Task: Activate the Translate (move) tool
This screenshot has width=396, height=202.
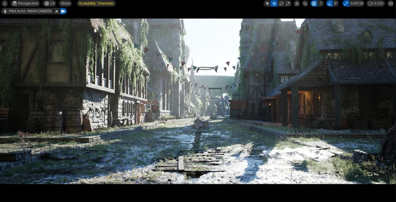Action: [274, 3]
